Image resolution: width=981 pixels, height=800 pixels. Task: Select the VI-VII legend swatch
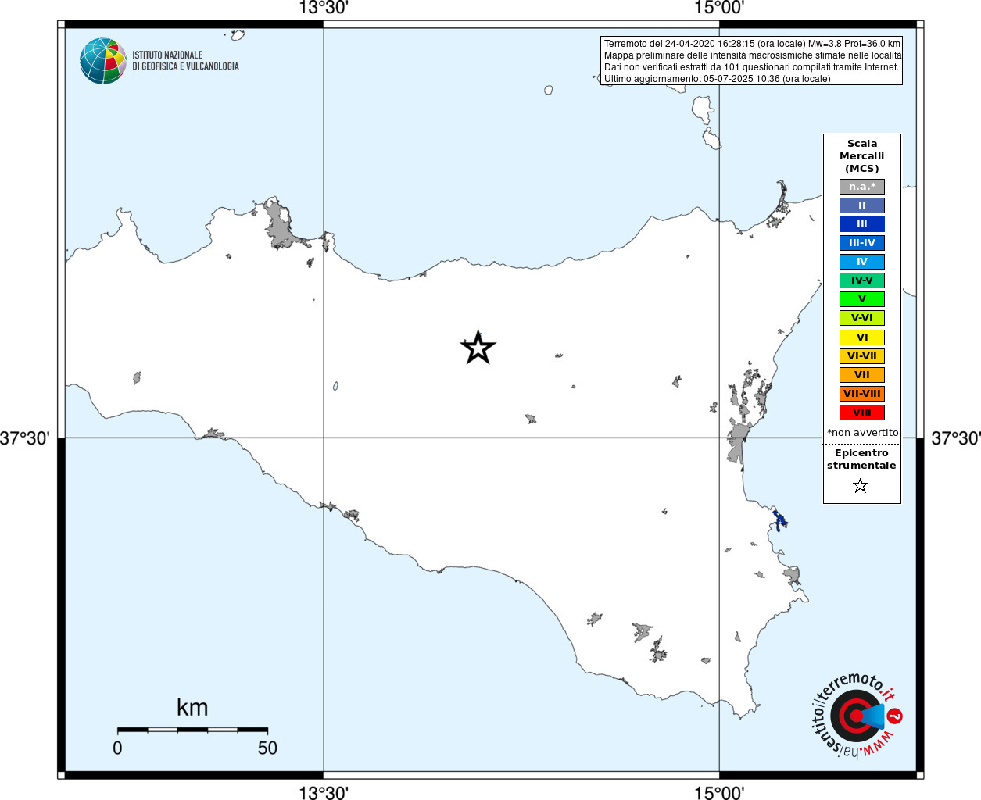click(x=862, y=356)
